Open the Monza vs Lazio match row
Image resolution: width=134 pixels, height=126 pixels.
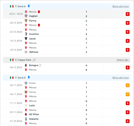(67, 103)
